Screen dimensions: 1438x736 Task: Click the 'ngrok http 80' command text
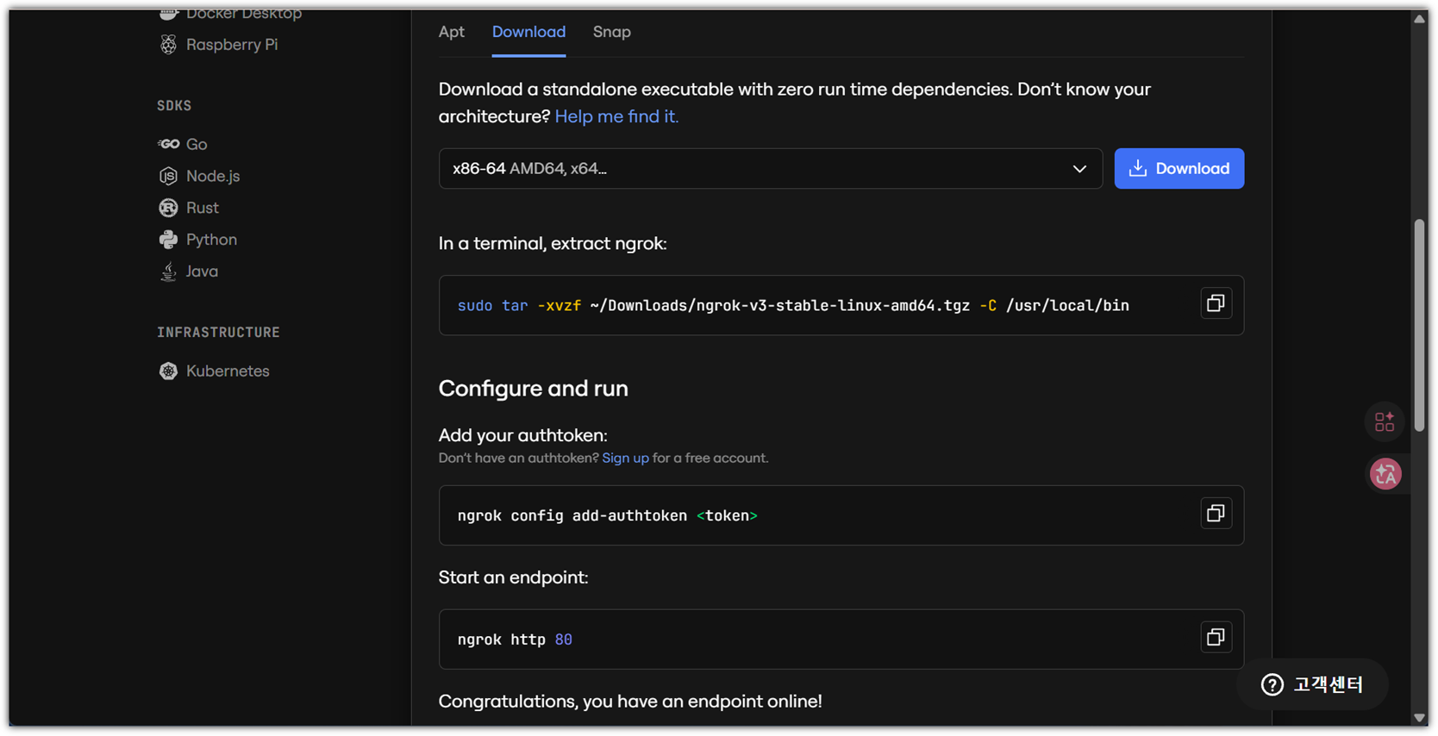coord(515,640)
